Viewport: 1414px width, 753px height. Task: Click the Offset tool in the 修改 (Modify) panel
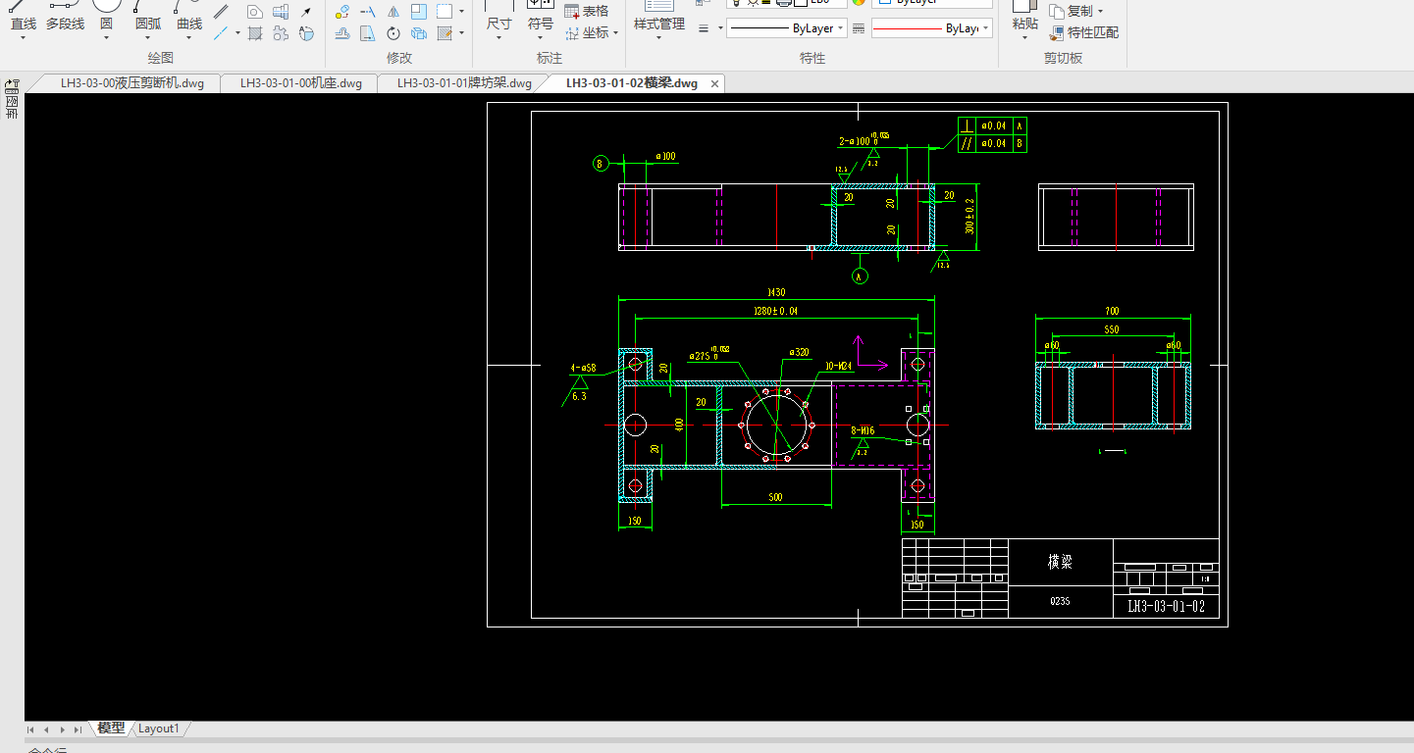(x=342, y=33)
